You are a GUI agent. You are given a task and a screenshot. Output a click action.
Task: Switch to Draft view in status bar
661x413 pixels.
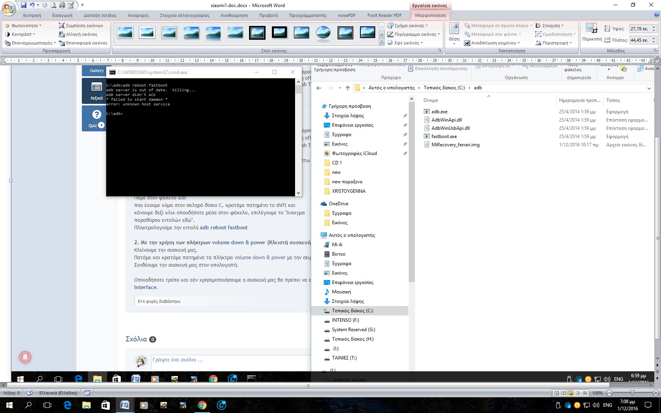click(x=585, y=393)
